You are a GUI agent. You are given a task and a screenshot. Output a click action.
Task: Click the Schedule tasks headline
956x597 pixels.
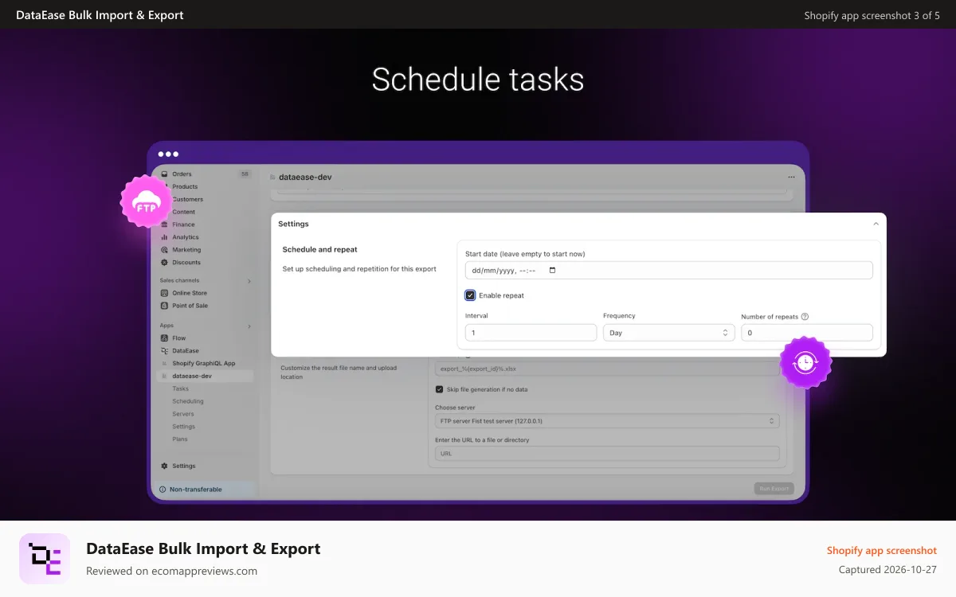pos(478,80)
